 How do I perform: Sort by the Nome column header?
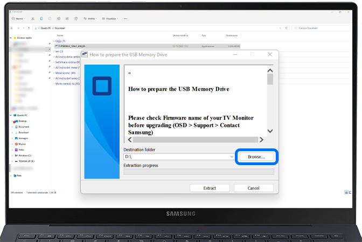click(x=60, y=35)
